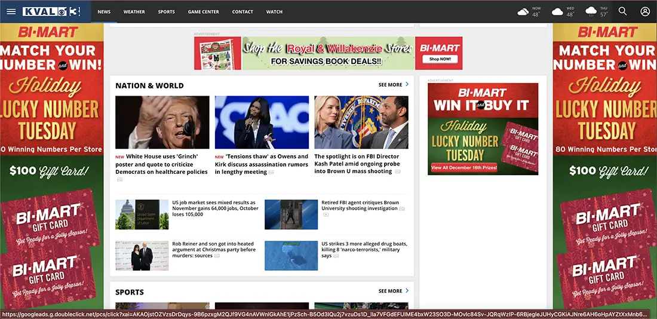
Task: Click gallery icon after US strikes drug boats headline
Action: click(x=336, y=256)
